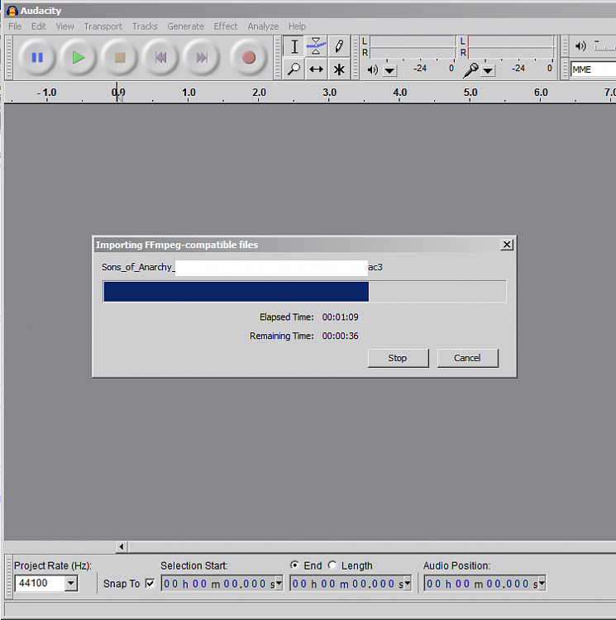Click Skip to Start button
The width and height of the screenshot is (616, 620).
[160, 58]
